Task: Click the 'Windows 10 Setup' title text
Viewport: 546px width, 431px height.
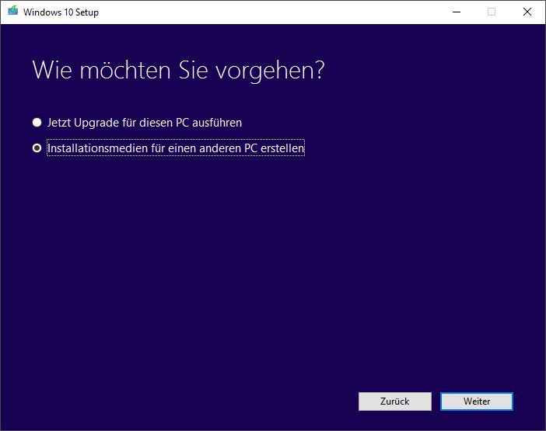Action: tap(61, 12)
